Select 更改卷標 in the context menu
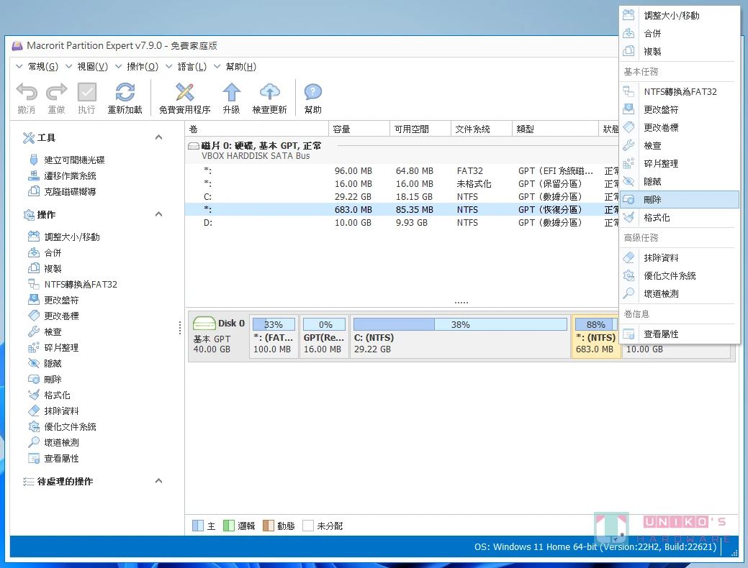Screen dimensions: 748x568 point(680,128)
